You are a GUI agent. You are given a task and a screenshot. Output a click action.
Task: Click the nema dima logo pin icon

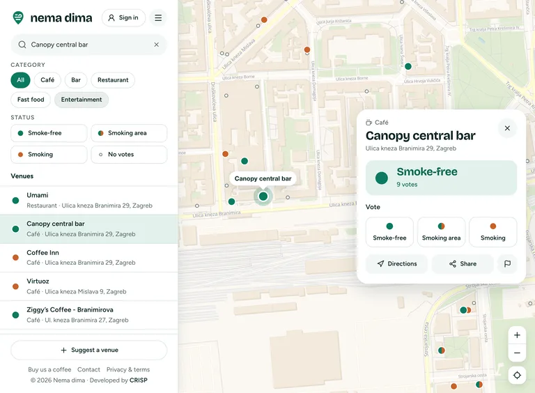point(18,17)
